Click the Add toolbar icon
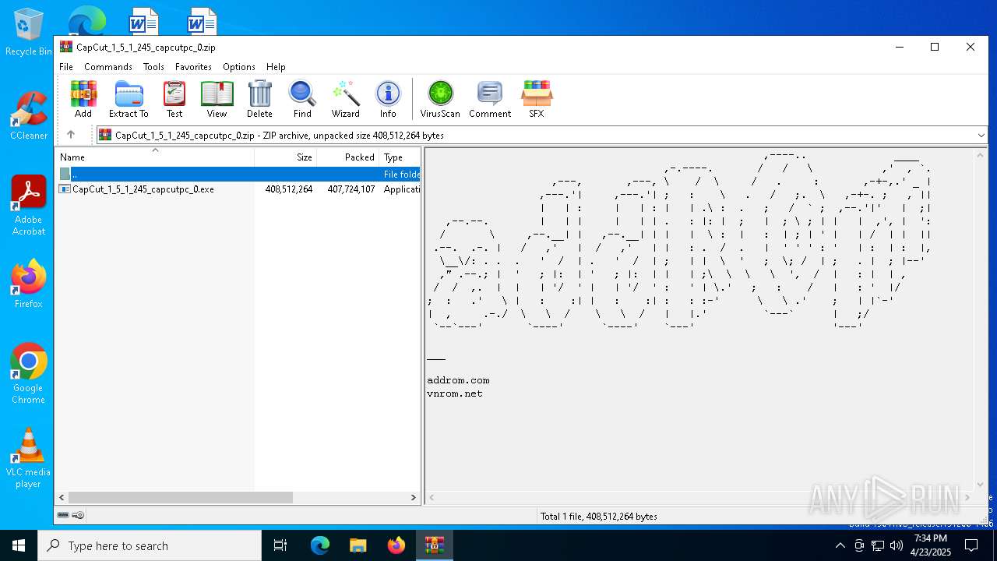This screenshot has width=997, height=561. click(x=83, y=99)
